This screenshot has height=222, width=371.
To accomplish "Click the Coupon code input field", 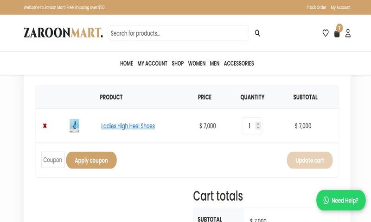I will click(x=53, y=160).
